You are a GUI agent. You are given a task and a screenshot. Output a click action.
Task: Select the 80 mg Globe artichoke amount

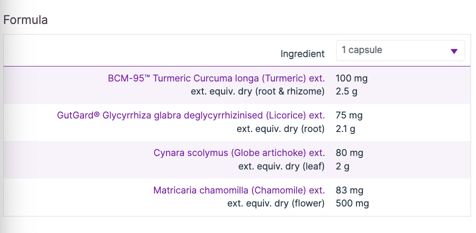[349, 152]
